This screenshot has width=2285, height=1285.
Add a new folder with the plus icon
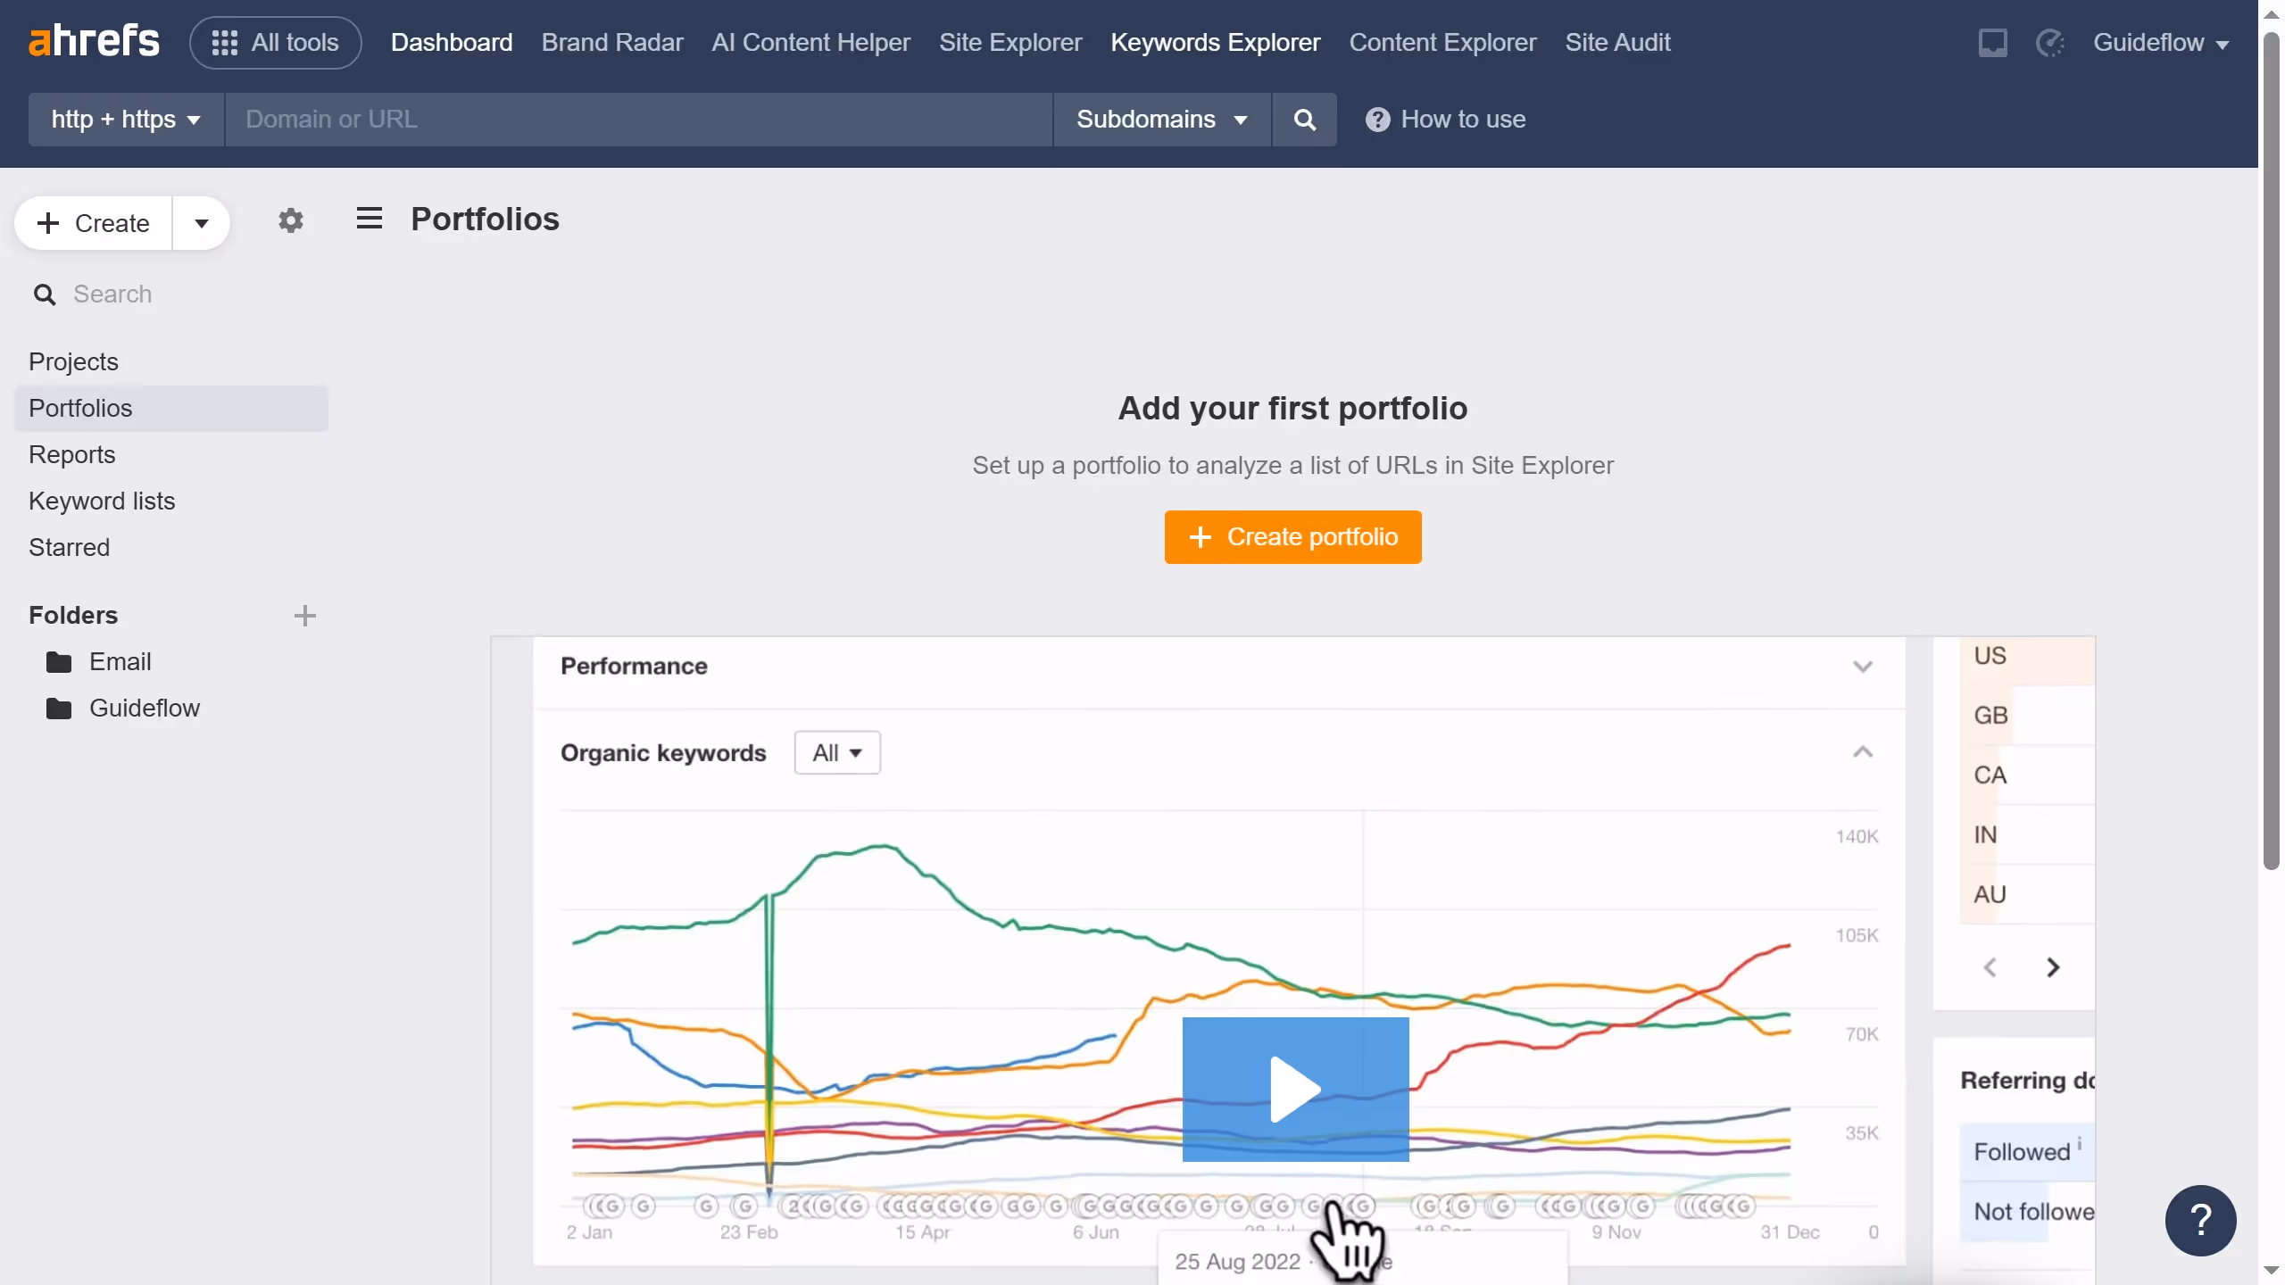pyautogui.click(x=304, y=615)
